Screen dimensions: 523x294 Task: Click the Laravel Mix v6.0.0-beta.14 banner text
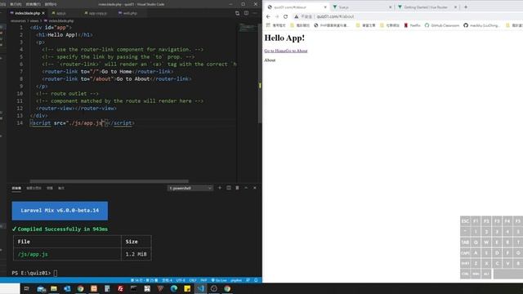click(60, 211)
